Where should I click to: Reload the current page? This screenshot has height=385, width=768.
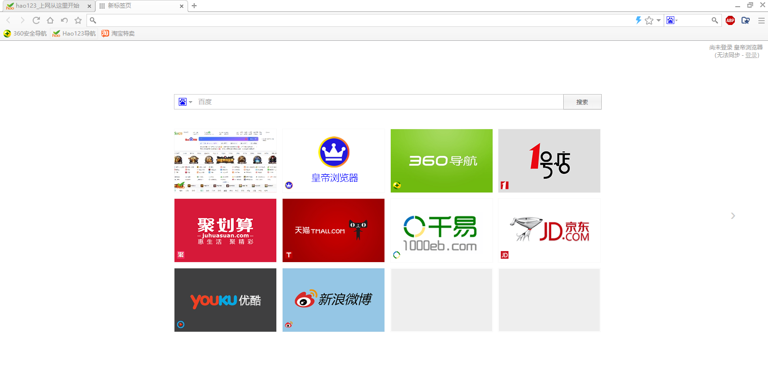click(x=36, y=20)
